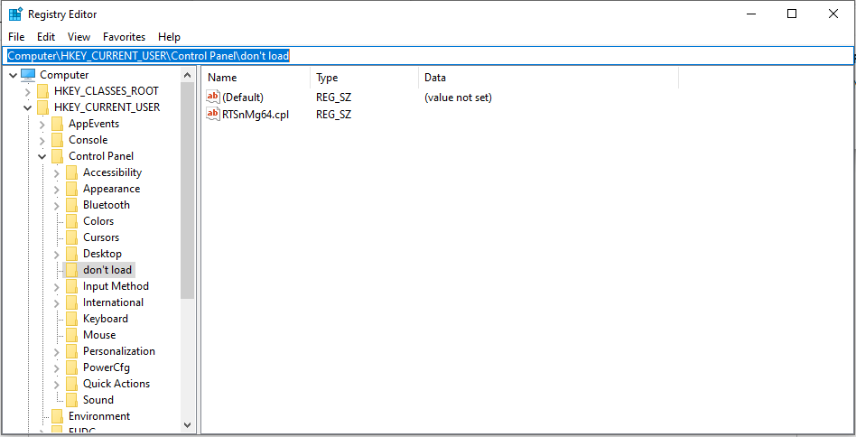Expand the Console key
This screenshot has width=856, height=437.
pyautogui.click(x=42, y=141)
